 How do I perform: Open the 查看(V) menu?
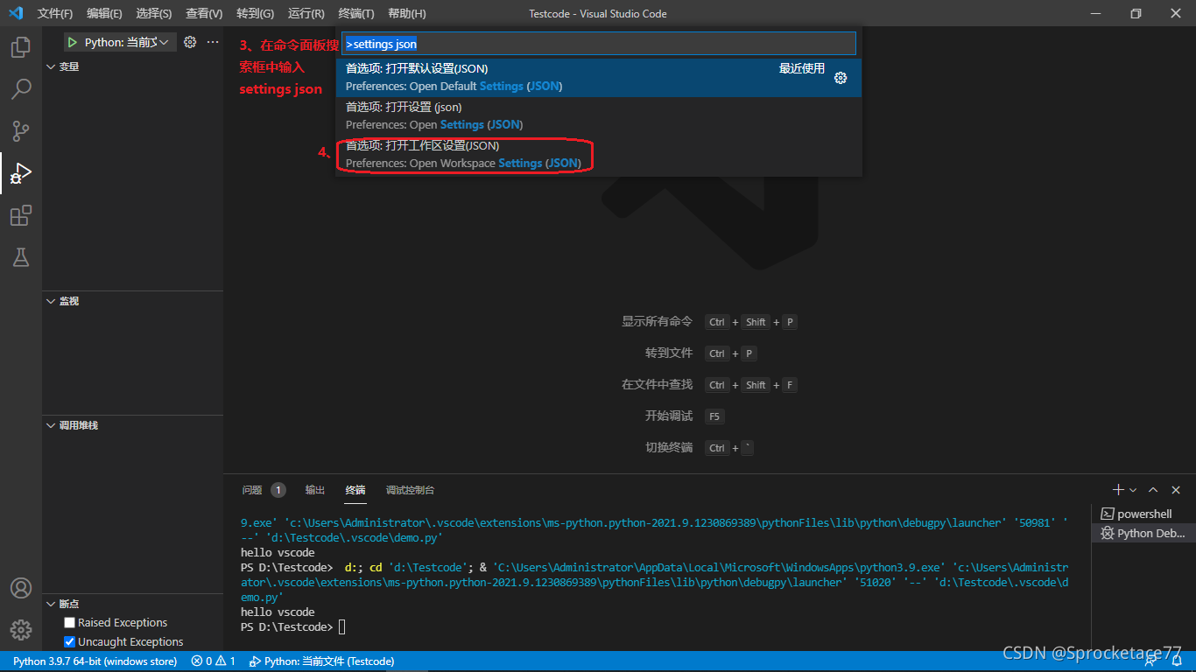204,13
